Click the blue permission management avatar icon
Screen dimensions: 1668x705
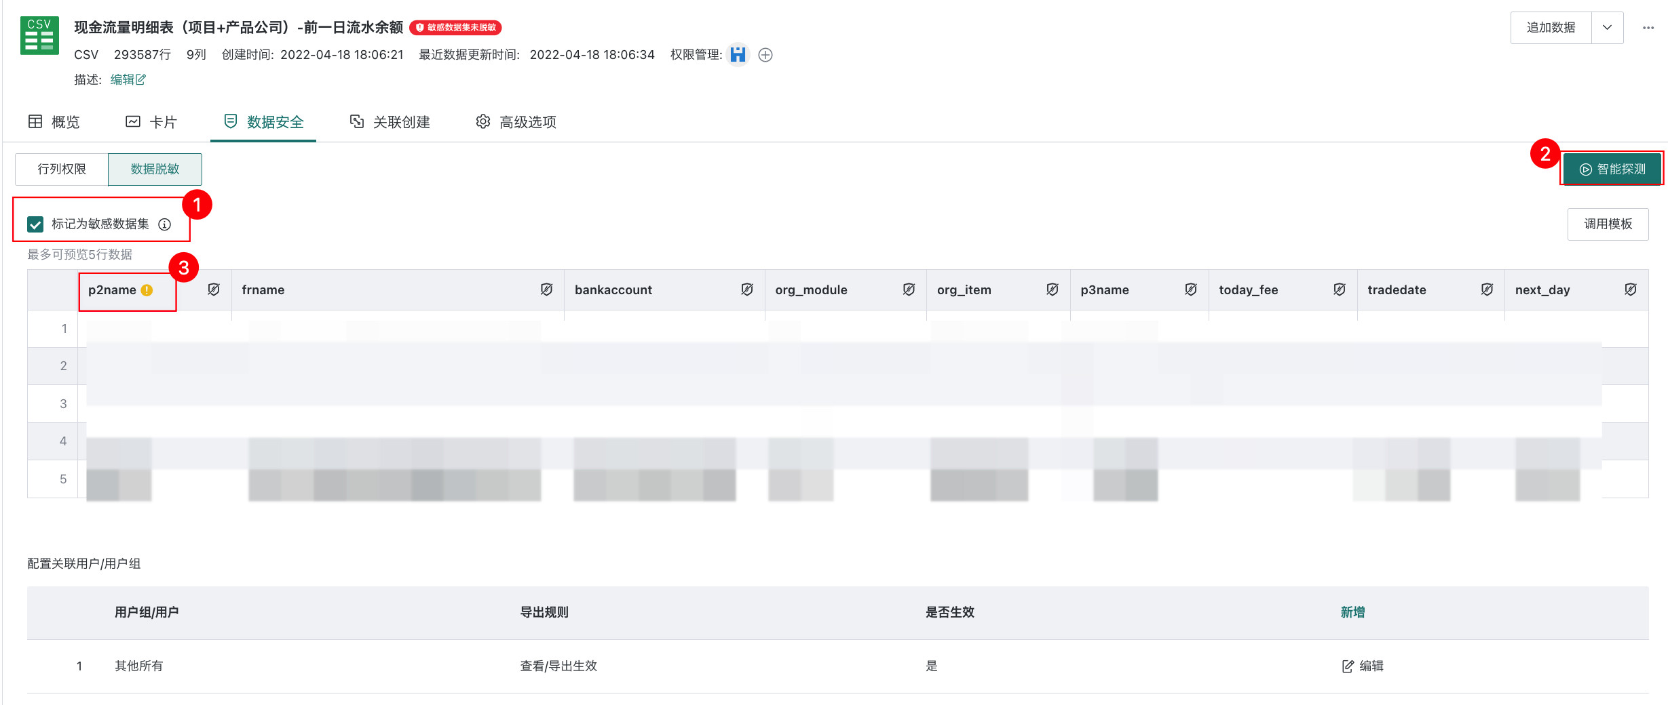(738, 55)
